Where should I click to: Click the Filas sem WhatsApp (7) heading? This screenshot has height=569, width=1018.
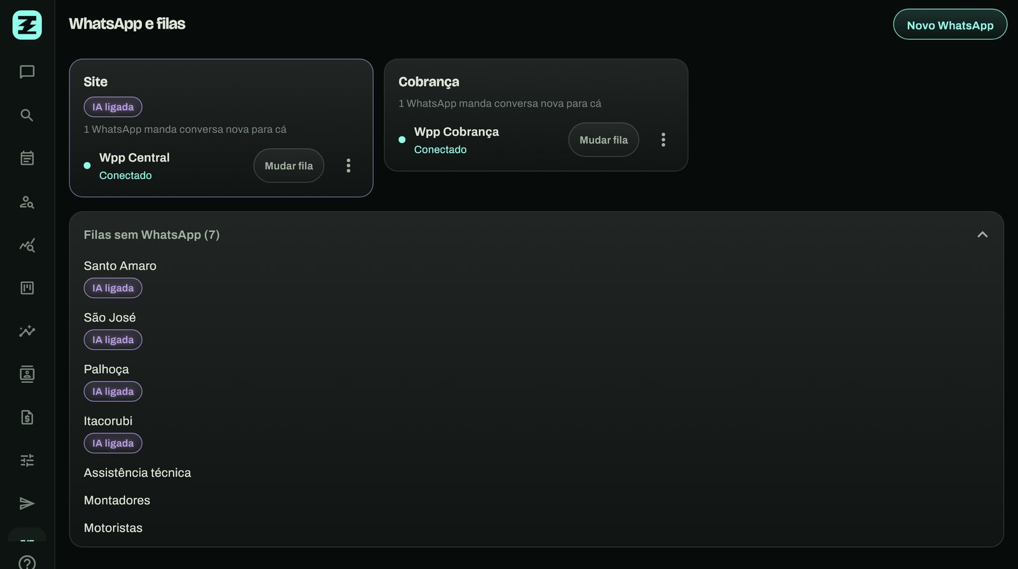[x=151, y=235]
